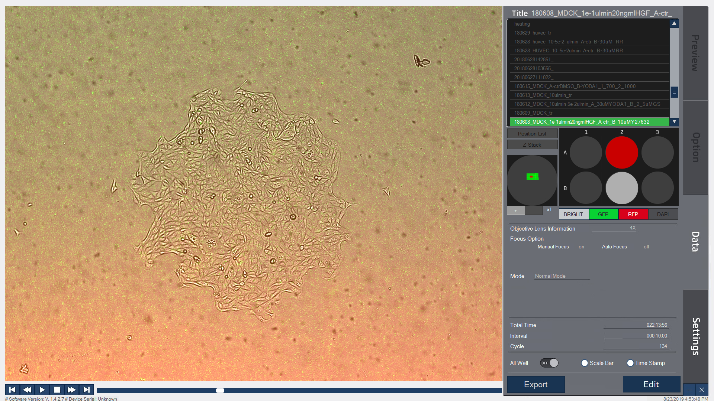The width and height of the screenshot is (714, 401).
Task: Open the Position List
Action: point(532,134)
